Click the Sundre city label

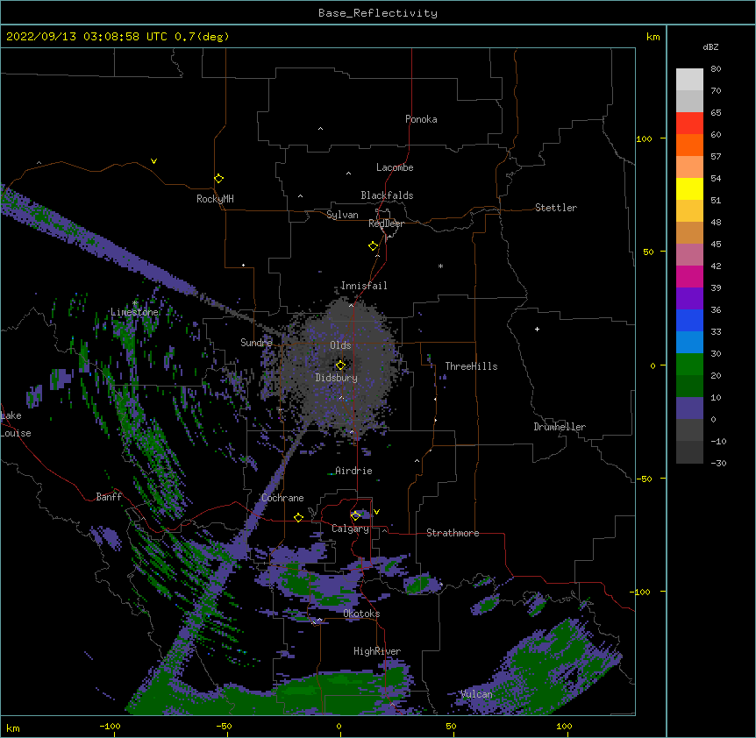point(256,343)
